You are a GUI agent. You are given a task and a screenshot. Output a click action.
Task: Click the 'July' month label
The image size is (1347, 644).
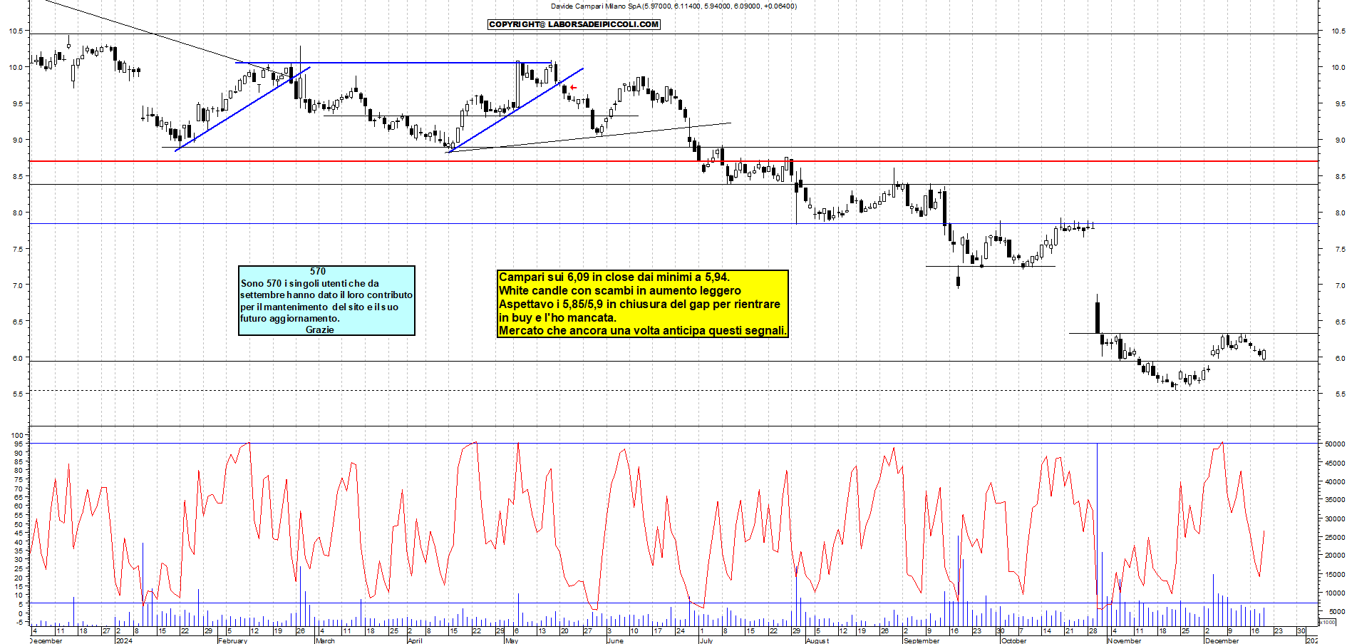[706, 640]
